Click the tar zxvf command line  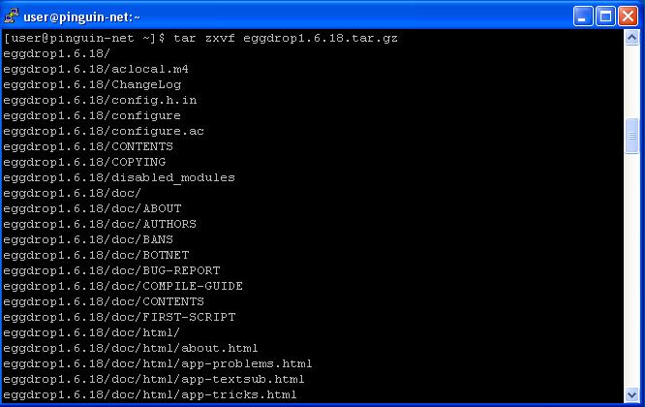[x=200, y=38]
